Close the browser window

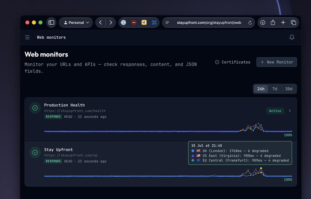point(27,22)
